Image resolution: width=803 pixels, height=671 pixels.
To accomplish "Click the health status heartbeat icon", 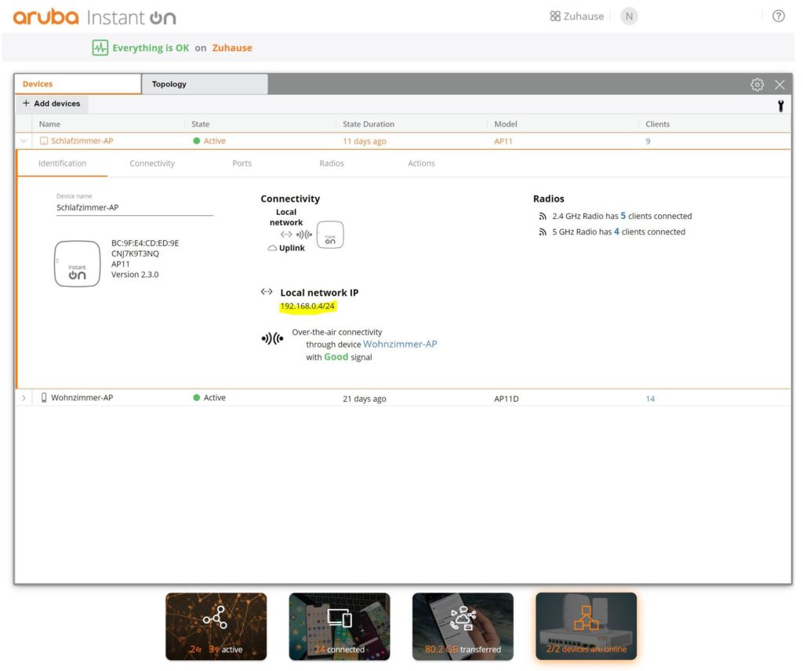I will pyautogui.click(x=100, y=48).
